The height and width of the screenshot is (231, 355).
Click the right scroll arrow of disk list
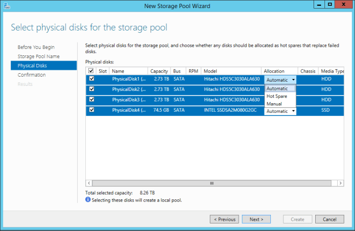[341, 183]
